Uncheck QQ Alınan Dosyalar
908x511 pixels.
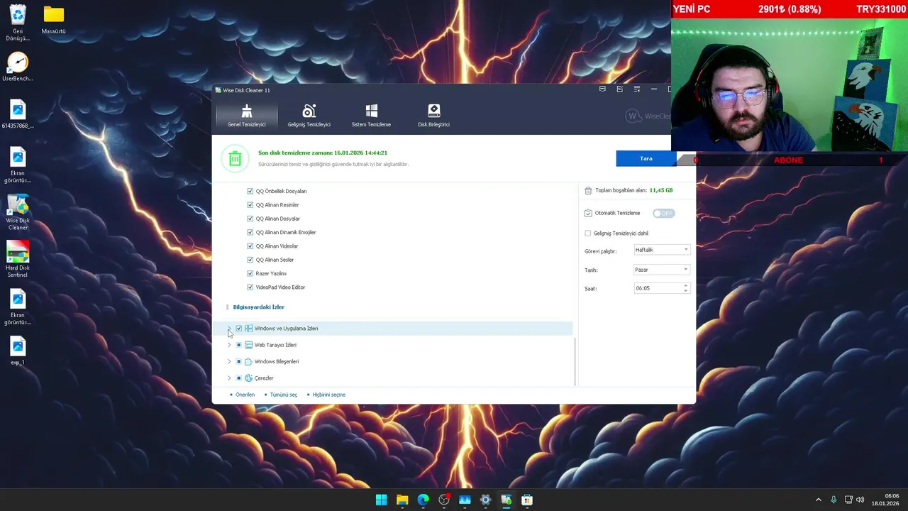coord(250,219)
